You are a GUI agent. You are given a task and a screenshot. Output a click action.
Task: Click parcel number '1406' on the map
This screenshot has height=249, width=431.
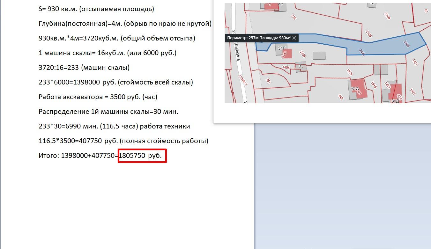point(286,67)
